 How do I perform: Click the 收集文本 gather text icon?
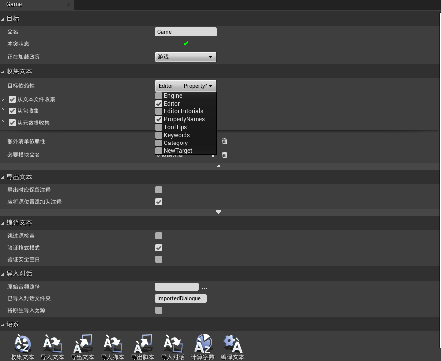(x=22, y=344)
